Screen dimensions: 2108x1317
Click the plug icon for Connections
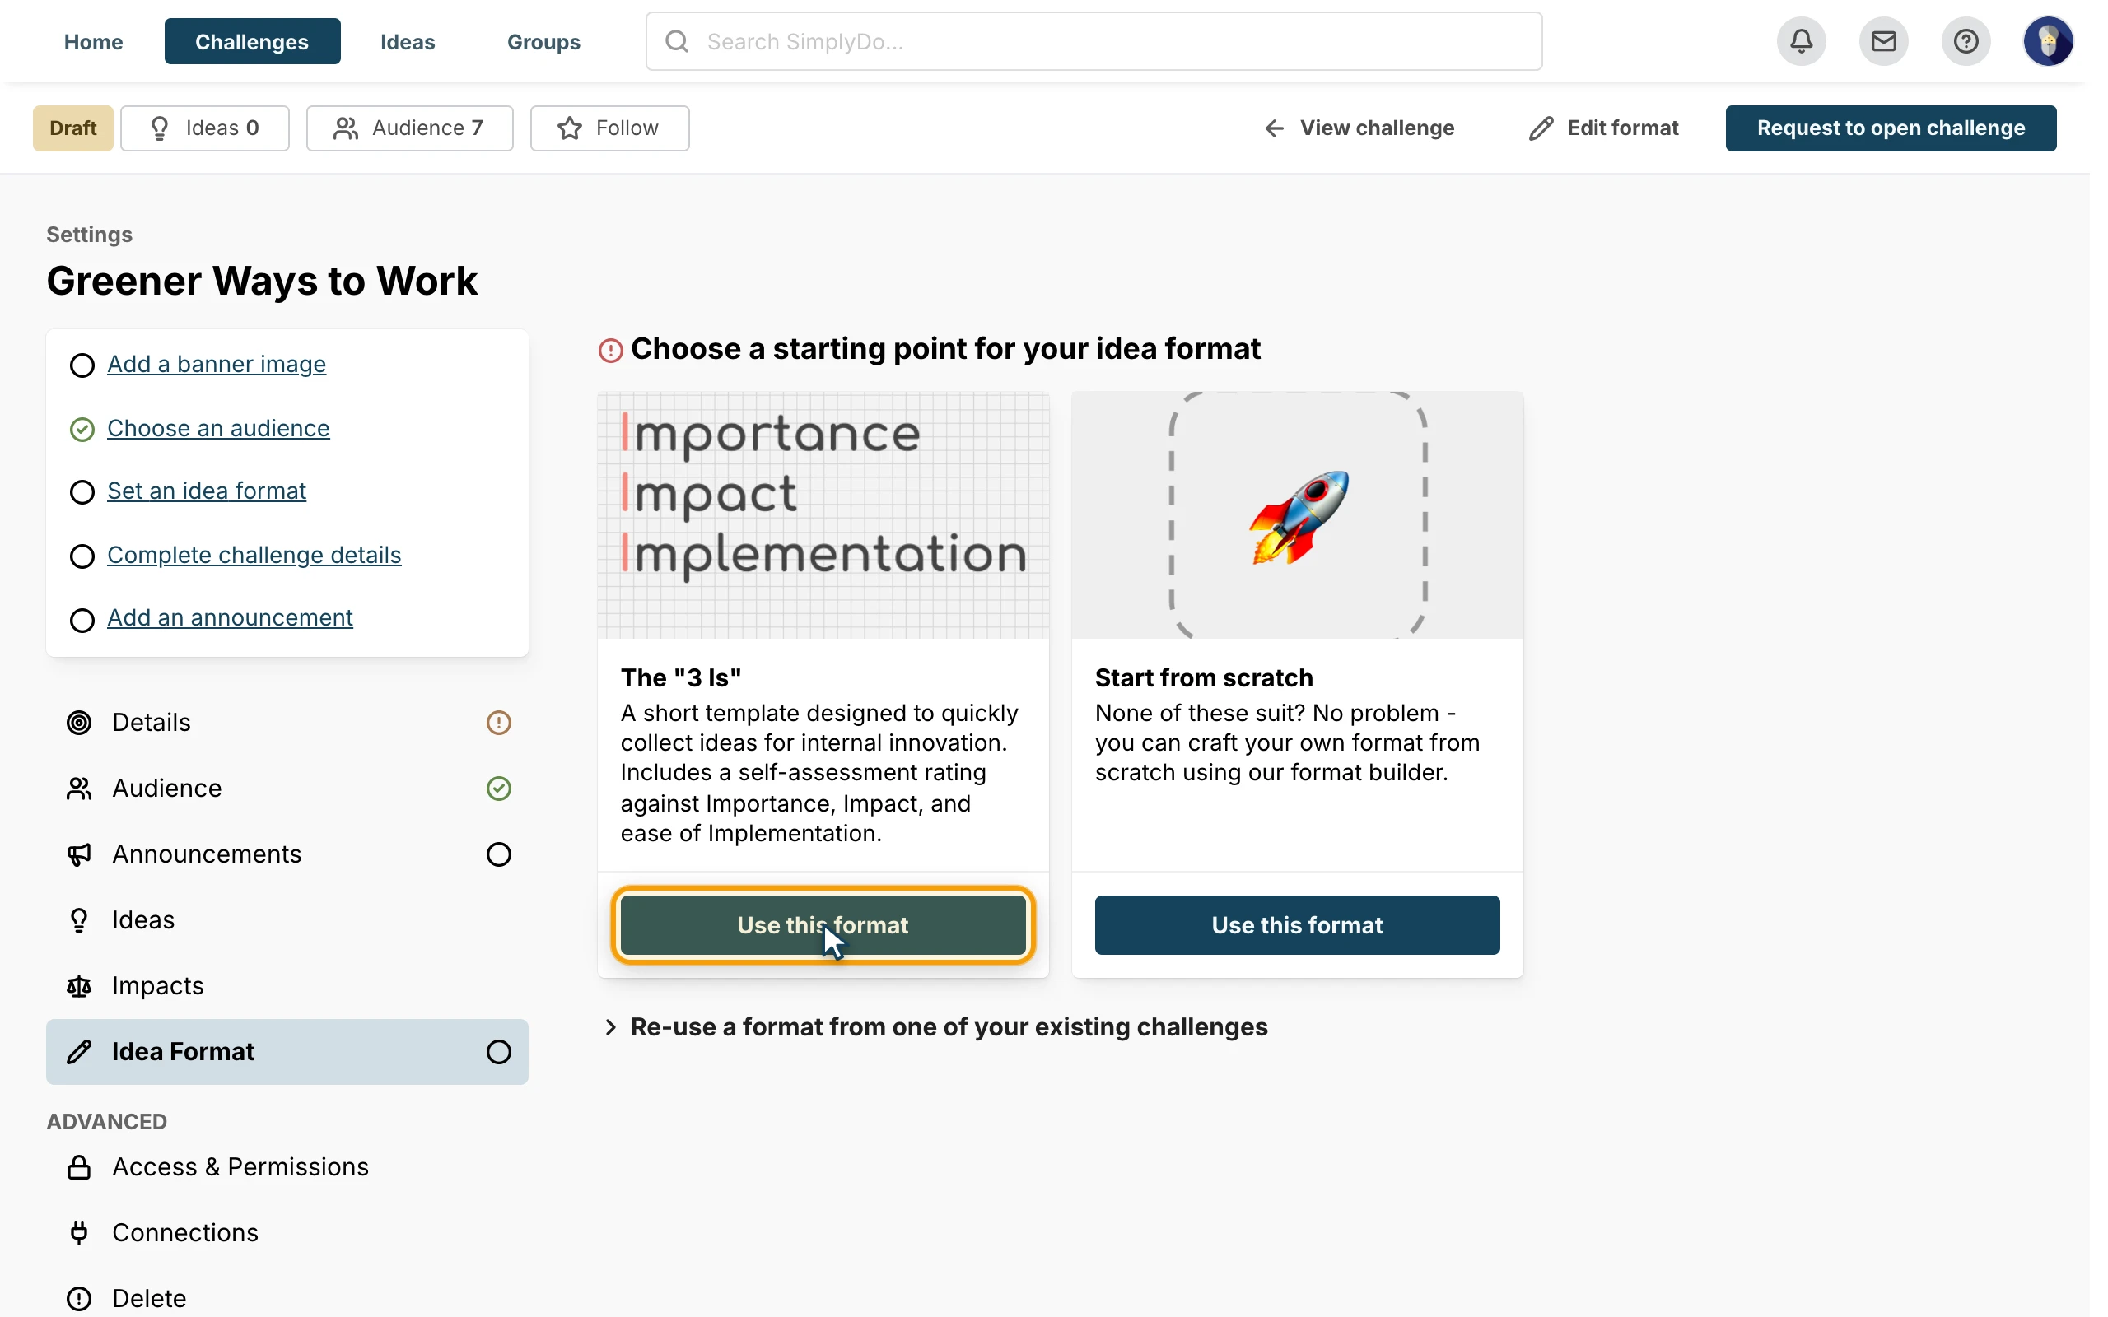coord(79,1232)
